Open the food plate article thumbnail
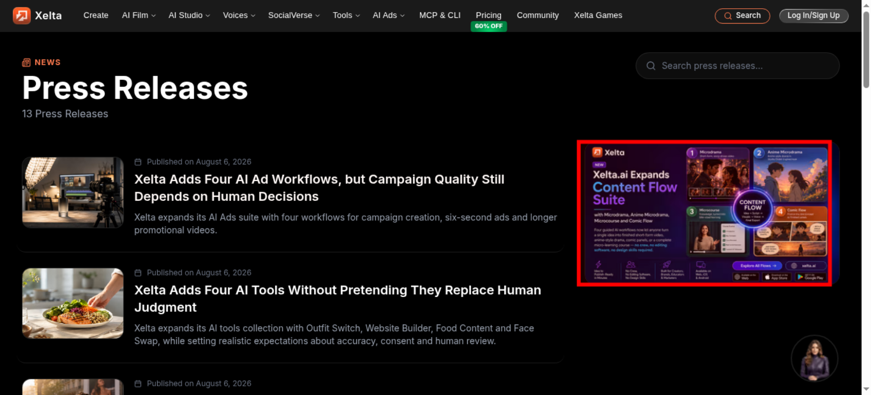The width and height of the screenshot is (871, 395). (x=73, y=303)
